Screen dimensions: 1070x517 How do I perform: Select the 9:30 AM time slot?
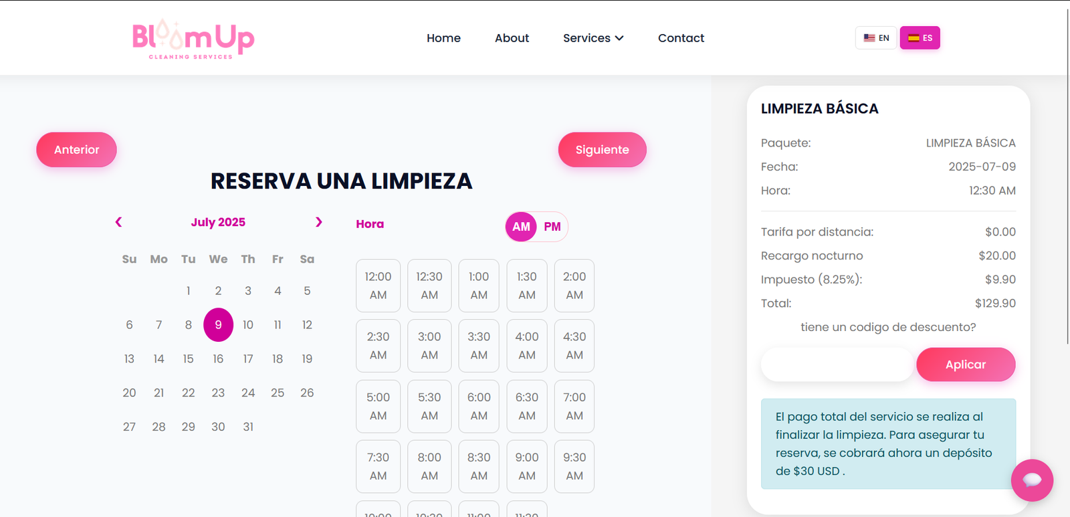(574, 467)
